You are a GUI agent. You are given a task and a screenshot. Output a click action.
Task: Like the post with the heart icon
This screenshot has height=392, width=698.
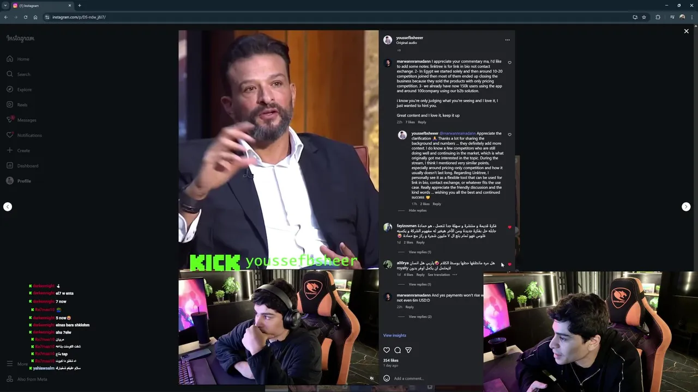click(387, 350)
